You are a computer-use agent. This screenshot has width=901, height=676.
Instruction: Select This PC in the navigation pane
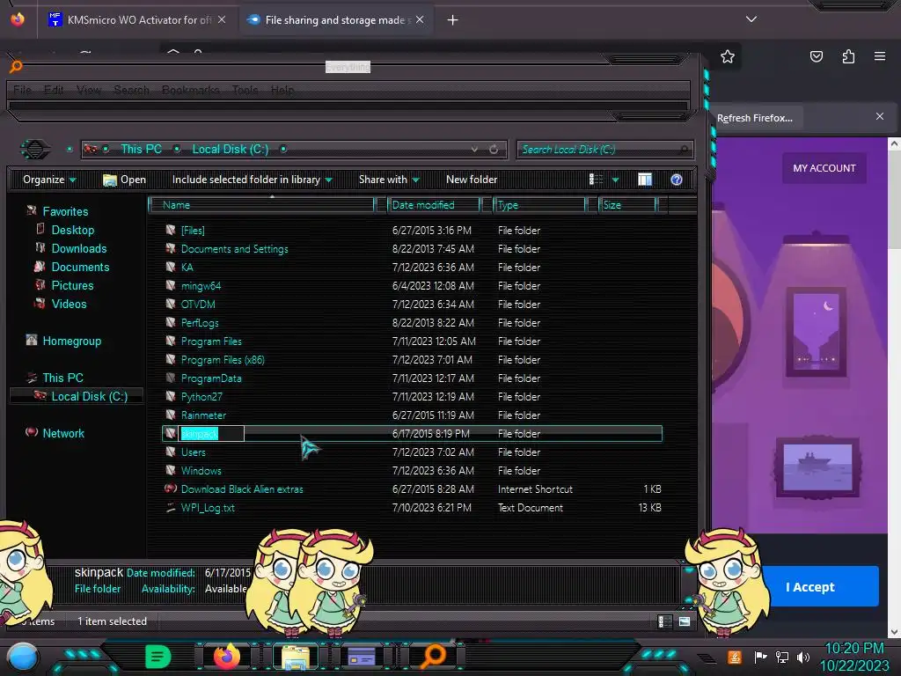tap(62, 378)
